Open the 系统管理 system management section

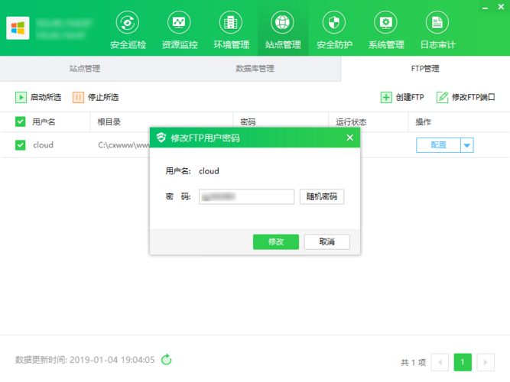click(386, 30)
